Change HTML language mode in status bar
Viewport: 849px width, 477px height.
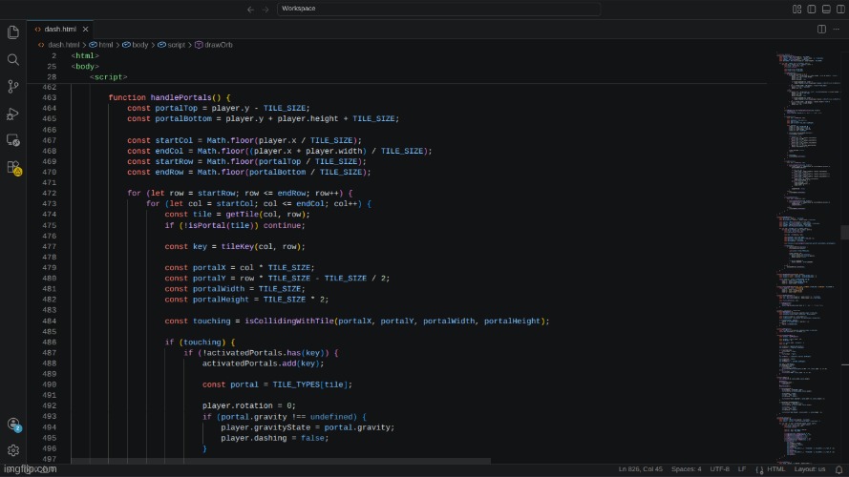click(775, 468)
